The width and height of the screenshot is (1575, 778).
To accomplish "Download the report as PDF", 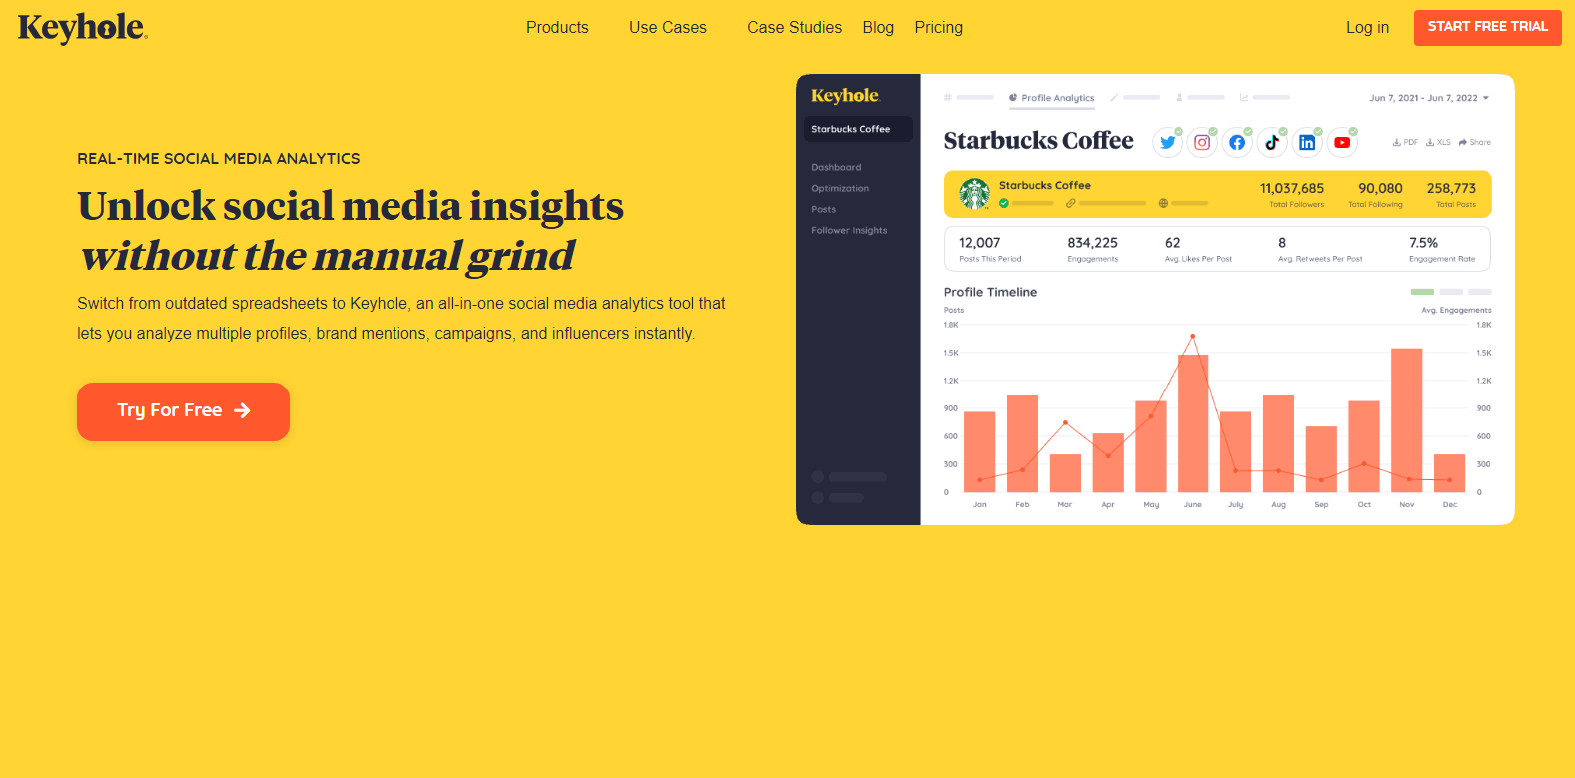I will (x=1405, y=143).
